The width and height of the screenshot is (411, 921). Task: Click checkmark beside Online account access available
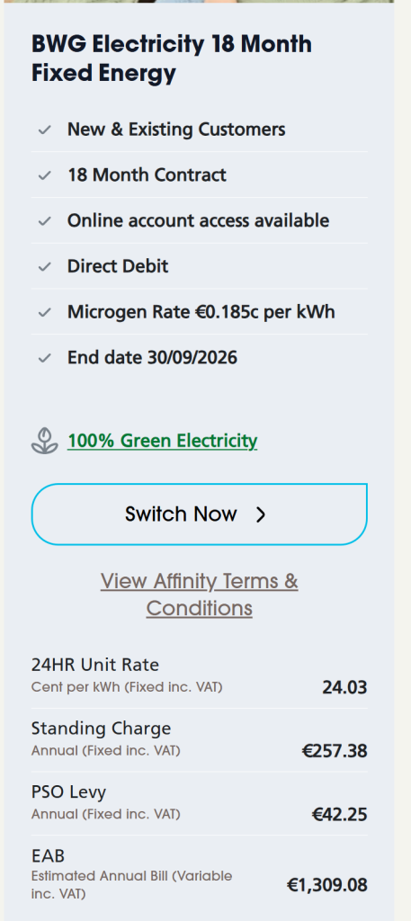pyautogui.click(x=45, y=221)
